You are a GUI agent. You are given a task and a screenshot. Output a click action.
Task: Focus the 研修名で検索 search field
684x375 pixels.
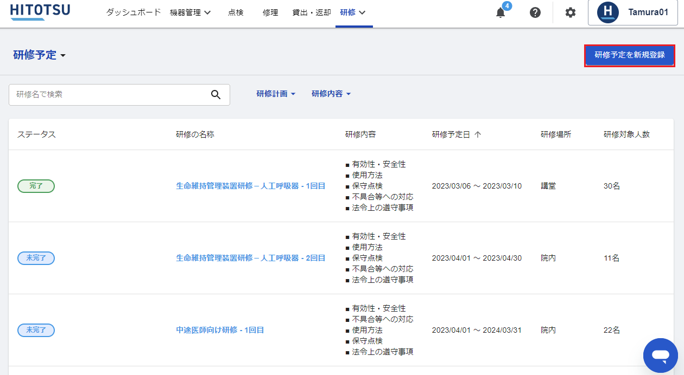tap(119, 94)
